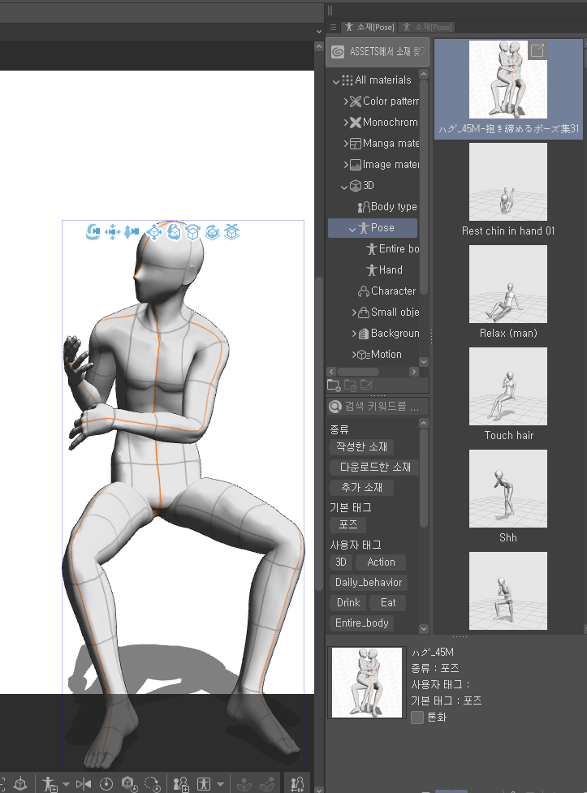Viewport: 587px width, 793px height.
Task: Toggle the 포즈 default tag filter
Action: [347, 525]
